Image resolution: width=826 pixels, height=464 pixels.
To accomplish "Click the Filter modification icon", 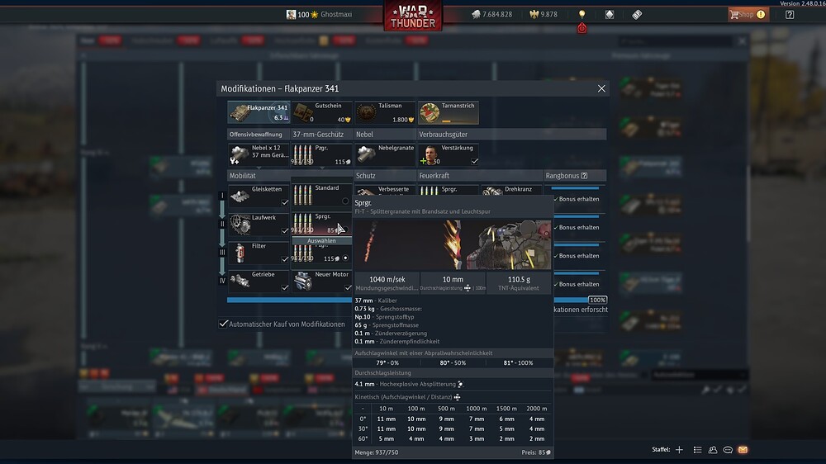I will coord(240,253).
